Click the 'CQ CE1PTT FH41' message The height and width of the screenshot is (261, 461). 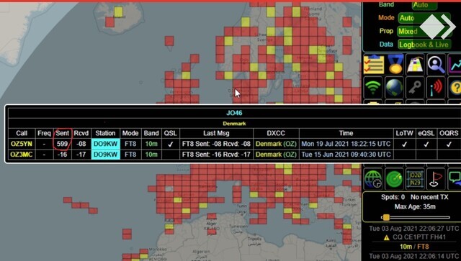pos(419,237)
